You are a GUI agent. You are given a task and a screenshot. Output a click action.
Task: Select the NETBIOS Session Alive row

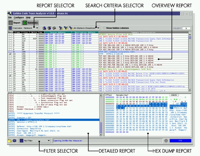point(98,34)
